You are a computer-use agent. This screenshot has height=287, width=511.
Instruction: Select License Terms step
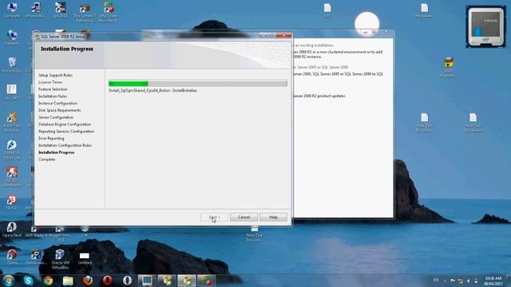click(50, 82)
